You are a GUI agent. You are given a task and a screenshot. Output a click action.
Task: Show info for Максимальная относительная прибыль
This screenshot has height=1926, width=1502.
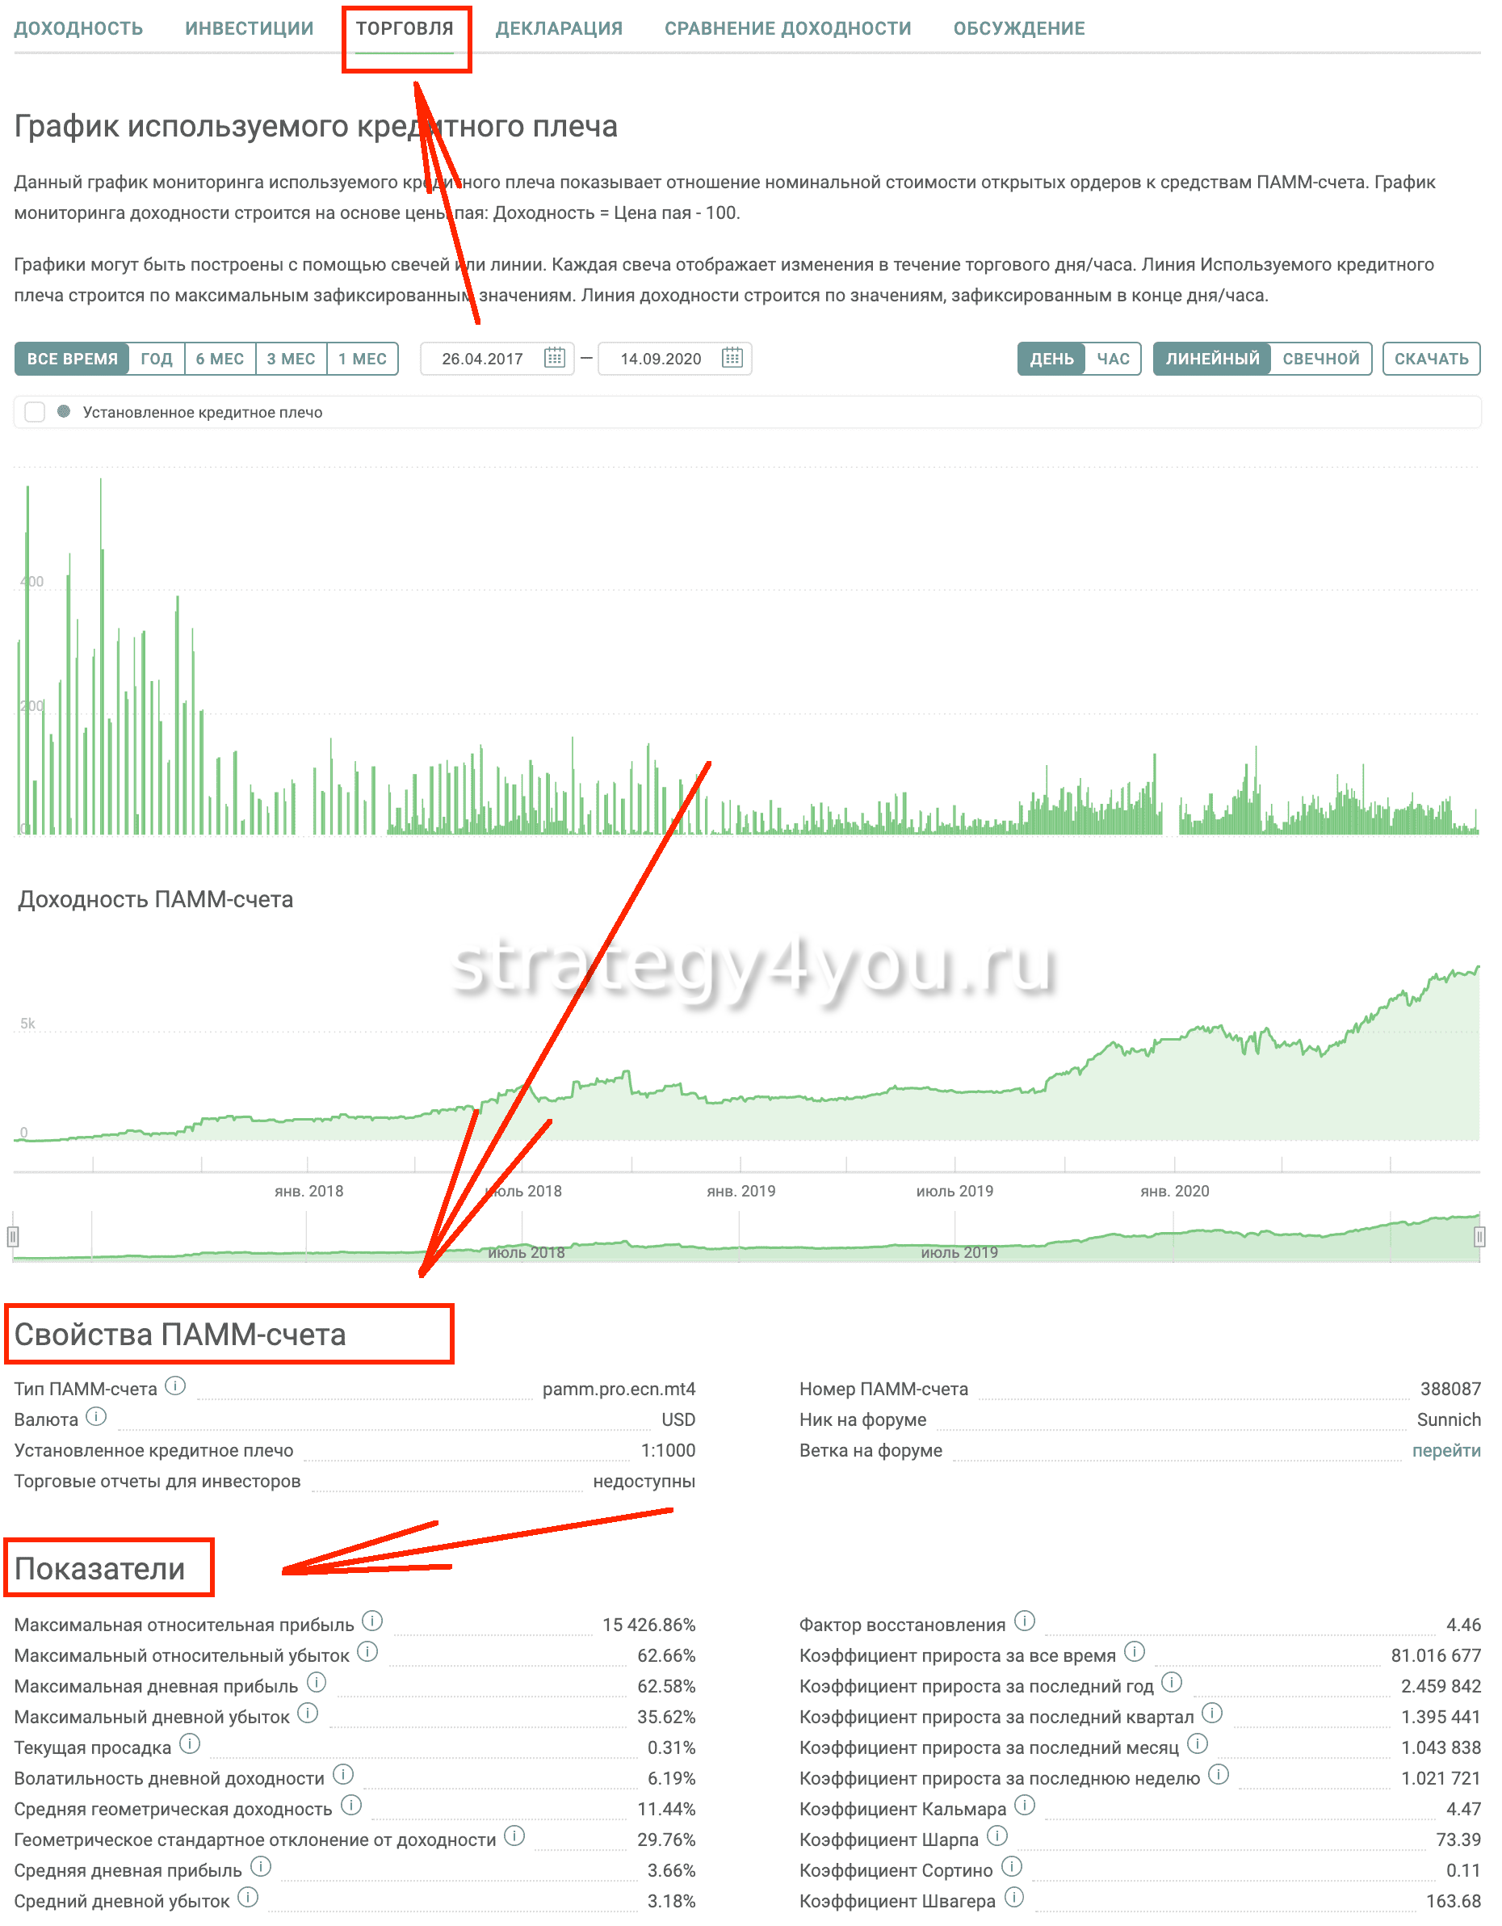coord(373,1621)
